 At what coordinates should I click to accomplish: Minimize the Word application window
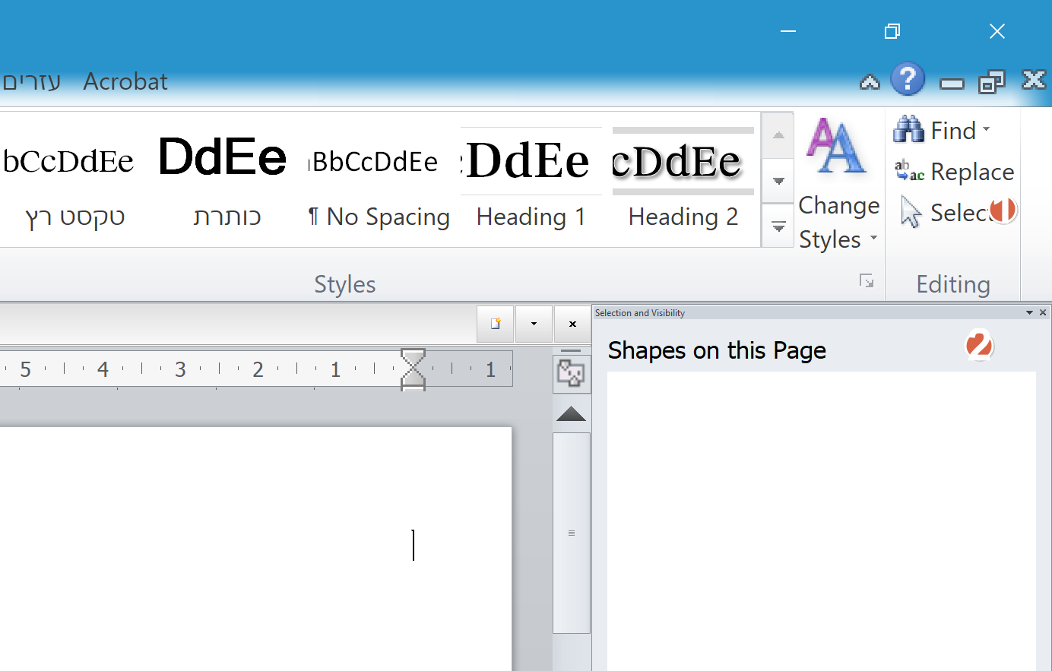tap(788, 31)
